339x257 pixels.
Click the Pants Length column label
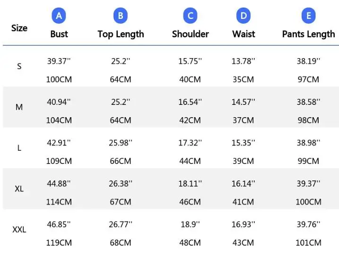[x=308, y=34]
